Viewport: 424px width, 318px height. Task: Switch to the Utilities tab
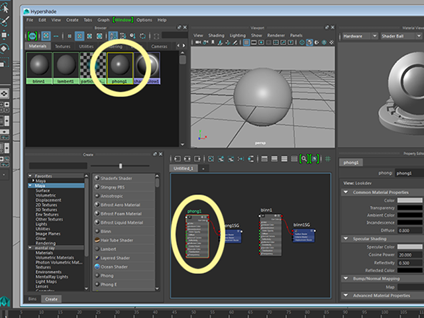tap(86, 46)
